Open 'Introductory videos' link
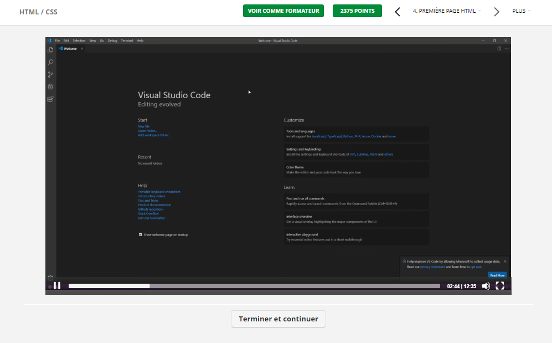This screenshot has height=343, width=552. coord(151,196)
